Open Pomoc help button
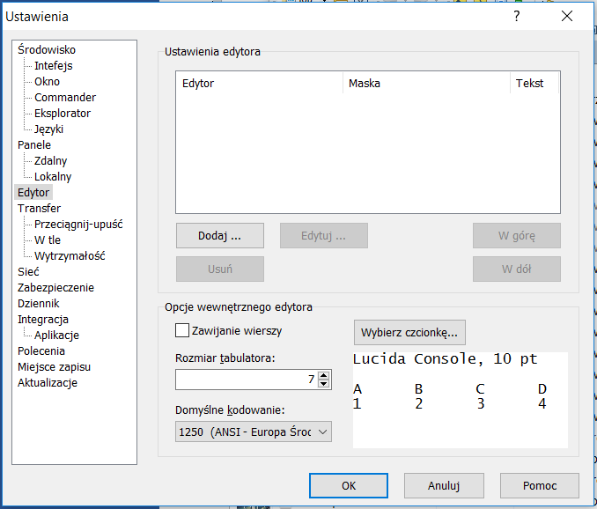 [539, 485]
